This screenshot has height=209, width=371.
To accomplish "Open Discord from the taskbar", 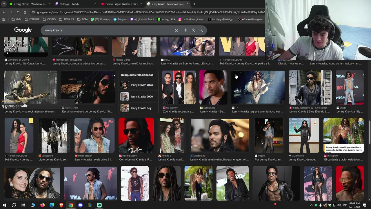I will (x=80, y=205).
